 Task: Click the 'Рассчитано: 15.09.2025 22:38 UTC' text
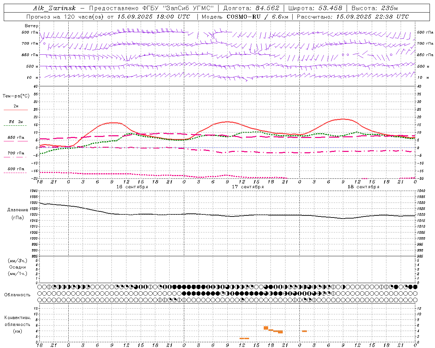353,17
